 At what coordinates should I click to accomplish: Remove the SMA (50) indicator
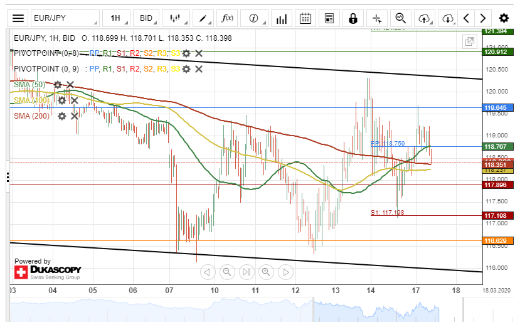pyautogui.click(x=70, y=85)
